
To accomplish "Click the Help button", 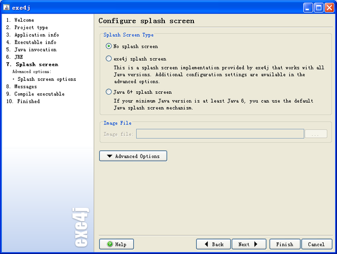I will point(117,244).
